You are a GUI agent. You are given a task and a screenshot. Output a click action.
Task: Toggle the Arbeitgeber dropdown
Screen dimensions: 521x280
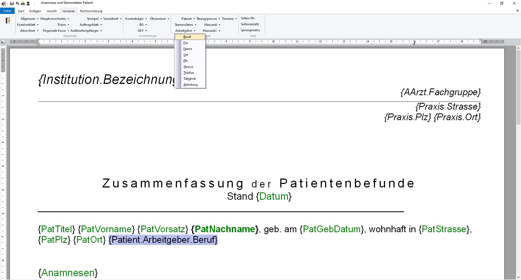pos(185,31)
